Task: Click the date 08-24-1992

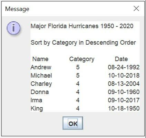Action: (124, 67)
